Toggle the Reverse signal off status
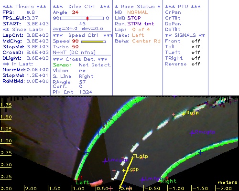 click(x=196, y=64)
